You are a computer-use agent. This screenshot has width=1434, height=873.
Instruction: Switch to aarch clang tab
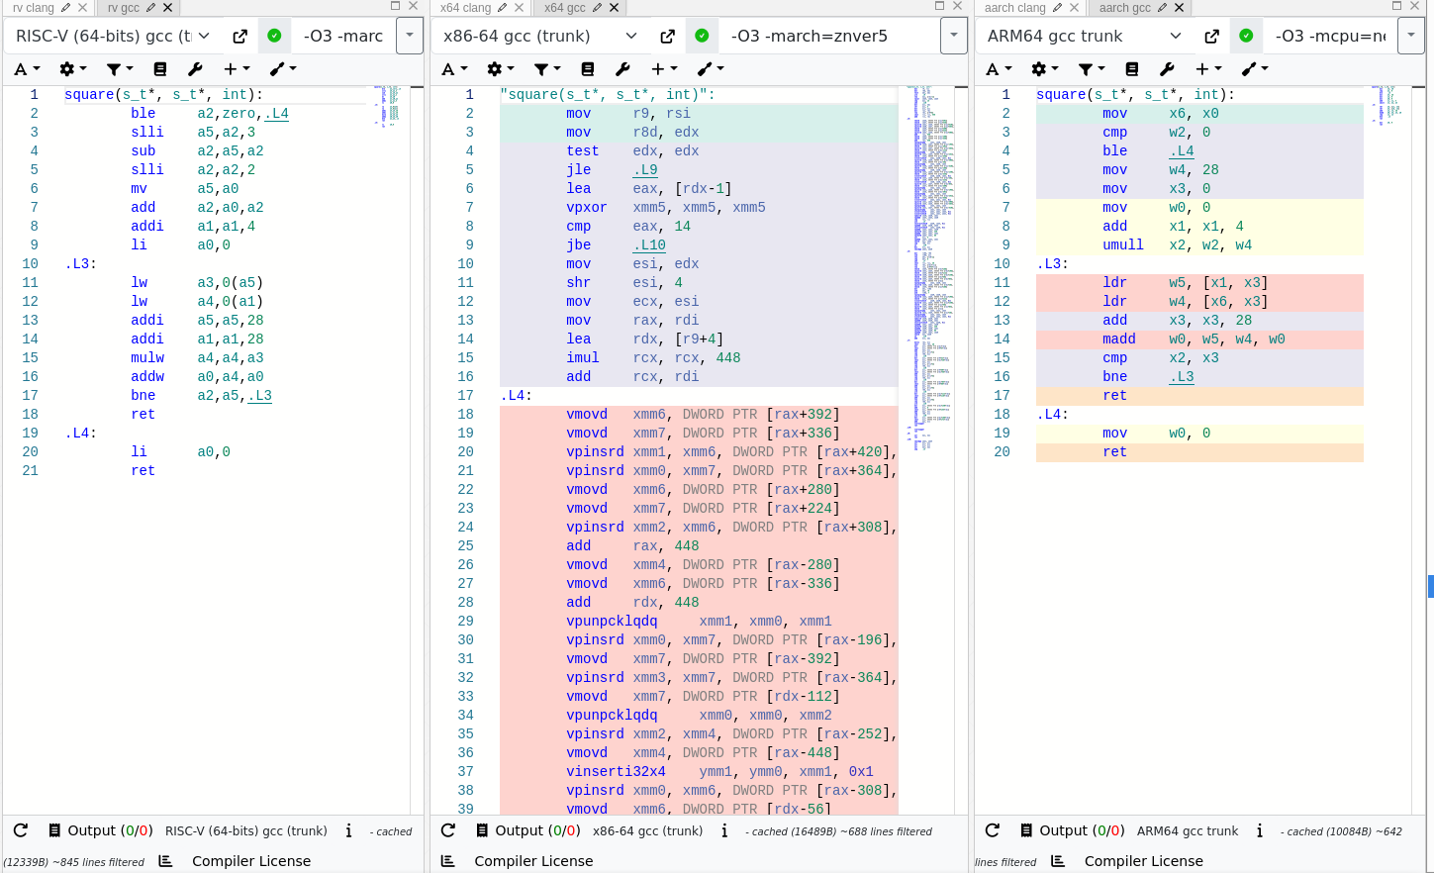pos(1014,7)
